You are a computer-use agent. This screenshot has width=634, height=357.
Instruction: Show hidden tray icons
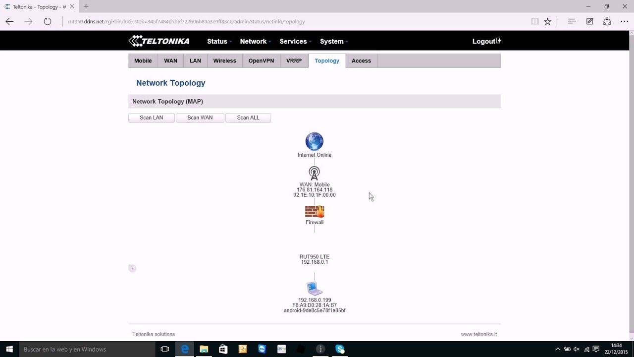coord(558,349)
